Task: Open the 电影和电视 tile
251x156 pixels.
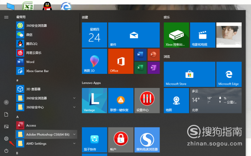Action: pos(202,35)
